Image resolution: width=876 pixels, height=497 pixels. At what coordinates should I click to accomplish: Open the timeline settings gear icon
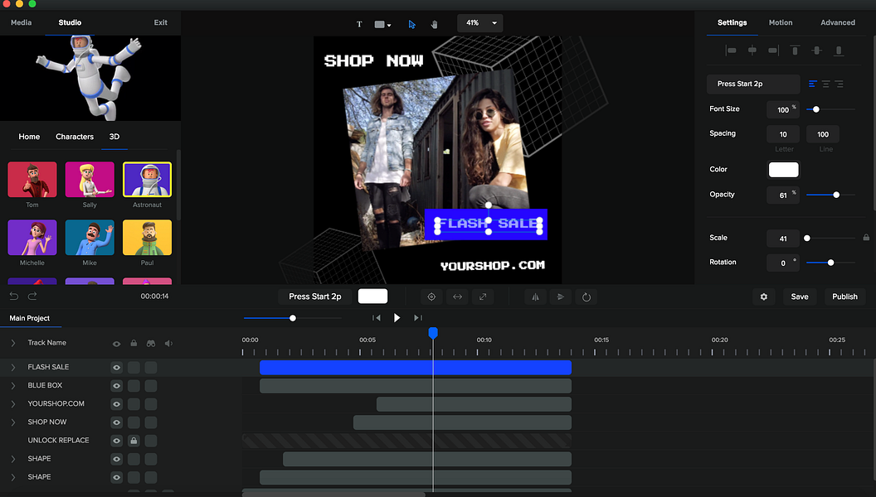point(763,296)
